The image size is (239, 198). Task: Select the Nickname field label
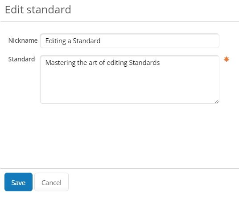click(x=23, y=40)
